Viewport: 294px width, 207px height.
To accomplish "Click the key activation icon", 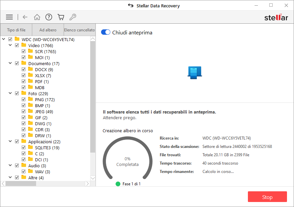I will (x=73, y=17).
